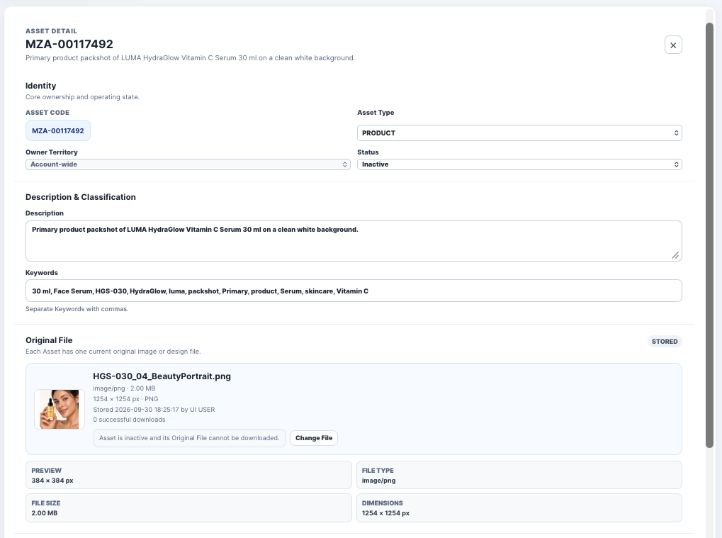This screenshot has height=538, width=722.
Task: Click the vertical scrollbar of the panel
Action: pyautogui.click(x=709, y=235)
